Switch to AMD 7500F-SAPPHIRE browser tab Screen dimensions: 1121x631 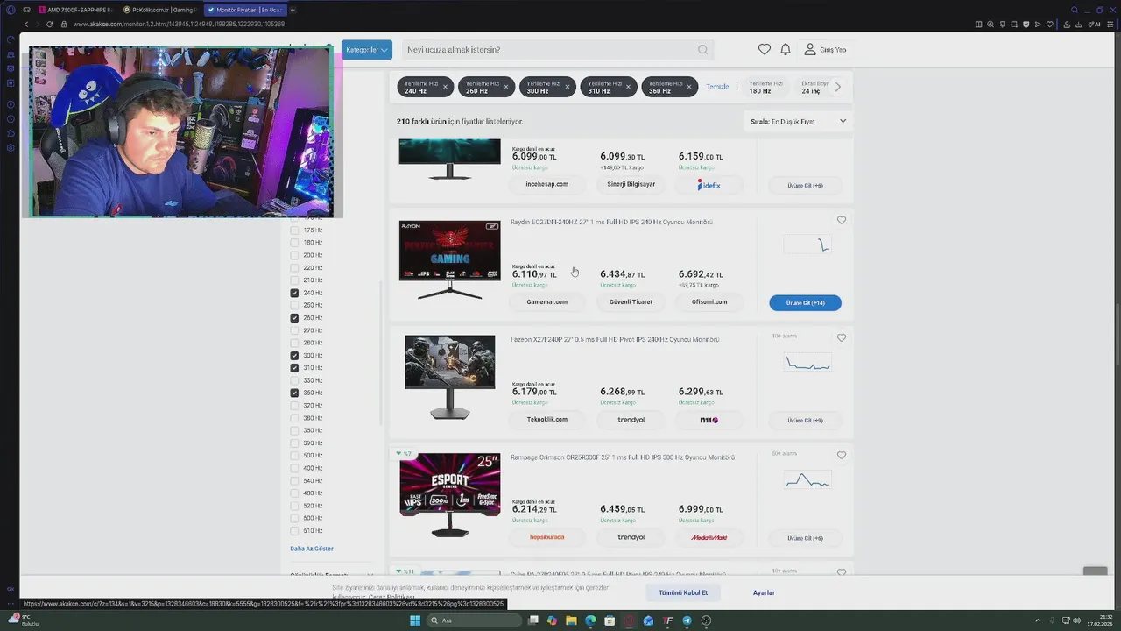point(75,10)
